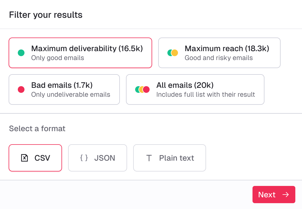302x209 pixels.
Task: Pick the All emails filter option
Action: pos(195,89)
